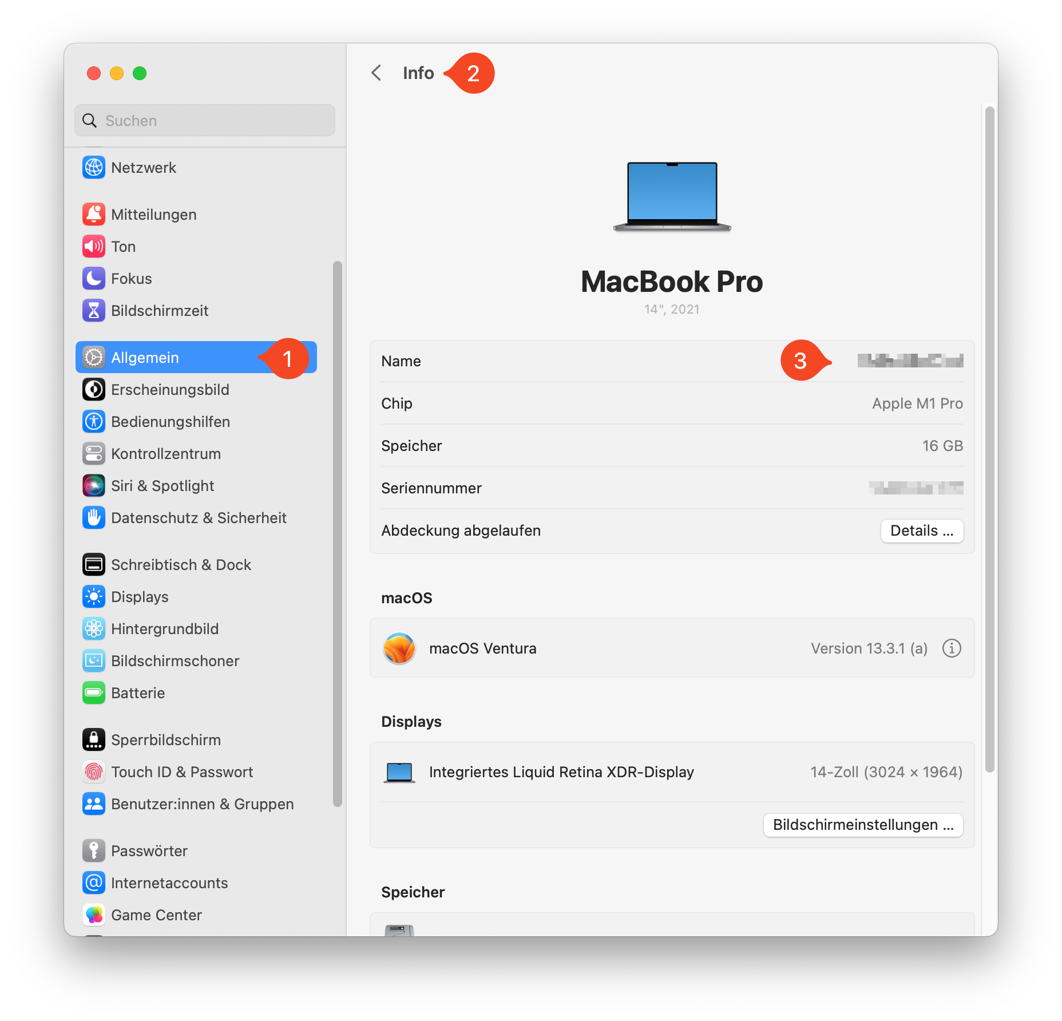This screenshot has width=1062, height=1021.
Task: Open Displays sun icon
Action: pos(94,597)
